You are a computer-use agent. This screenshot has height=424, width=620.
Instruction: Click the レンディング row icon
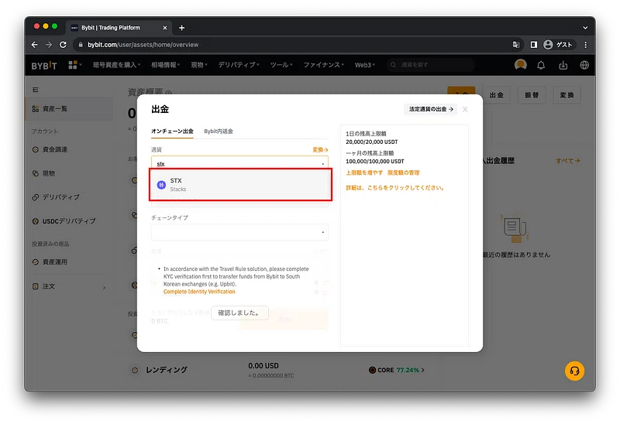pyautogui.click(x=135, y=371)
